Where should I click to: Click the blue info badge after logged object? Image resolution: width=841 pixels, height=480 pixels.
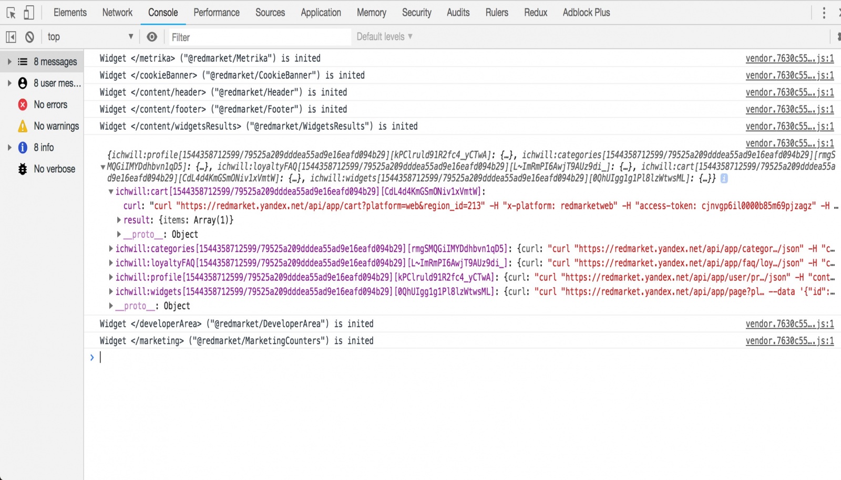pos(724,179)
